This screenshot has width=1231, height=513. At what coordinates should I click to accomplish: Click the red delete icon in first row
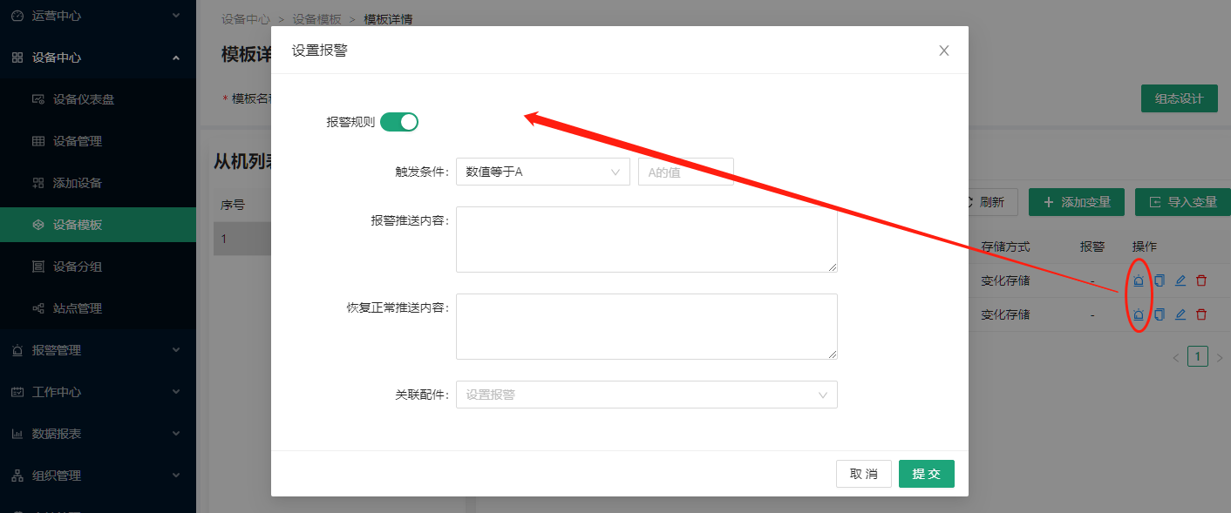tap(1201, 280)
